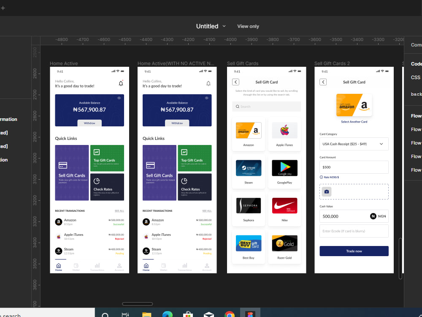Screen dimensions: 422x317
Task: Click the horizontal canvas scrollbar
Action: (x=137, y=304)
